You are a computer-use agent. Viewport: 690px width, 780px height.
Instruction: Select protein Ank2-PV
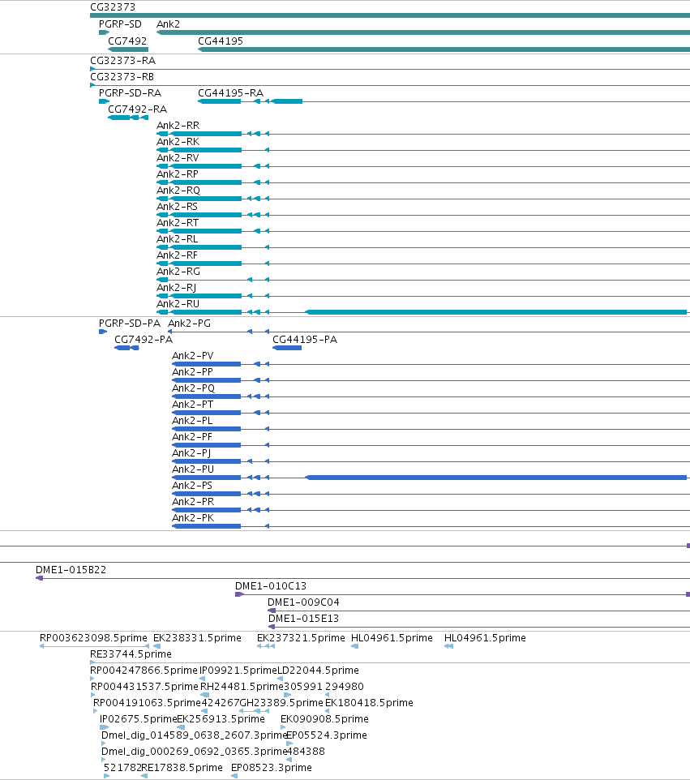pyautogui.click(x=192, y=356)
